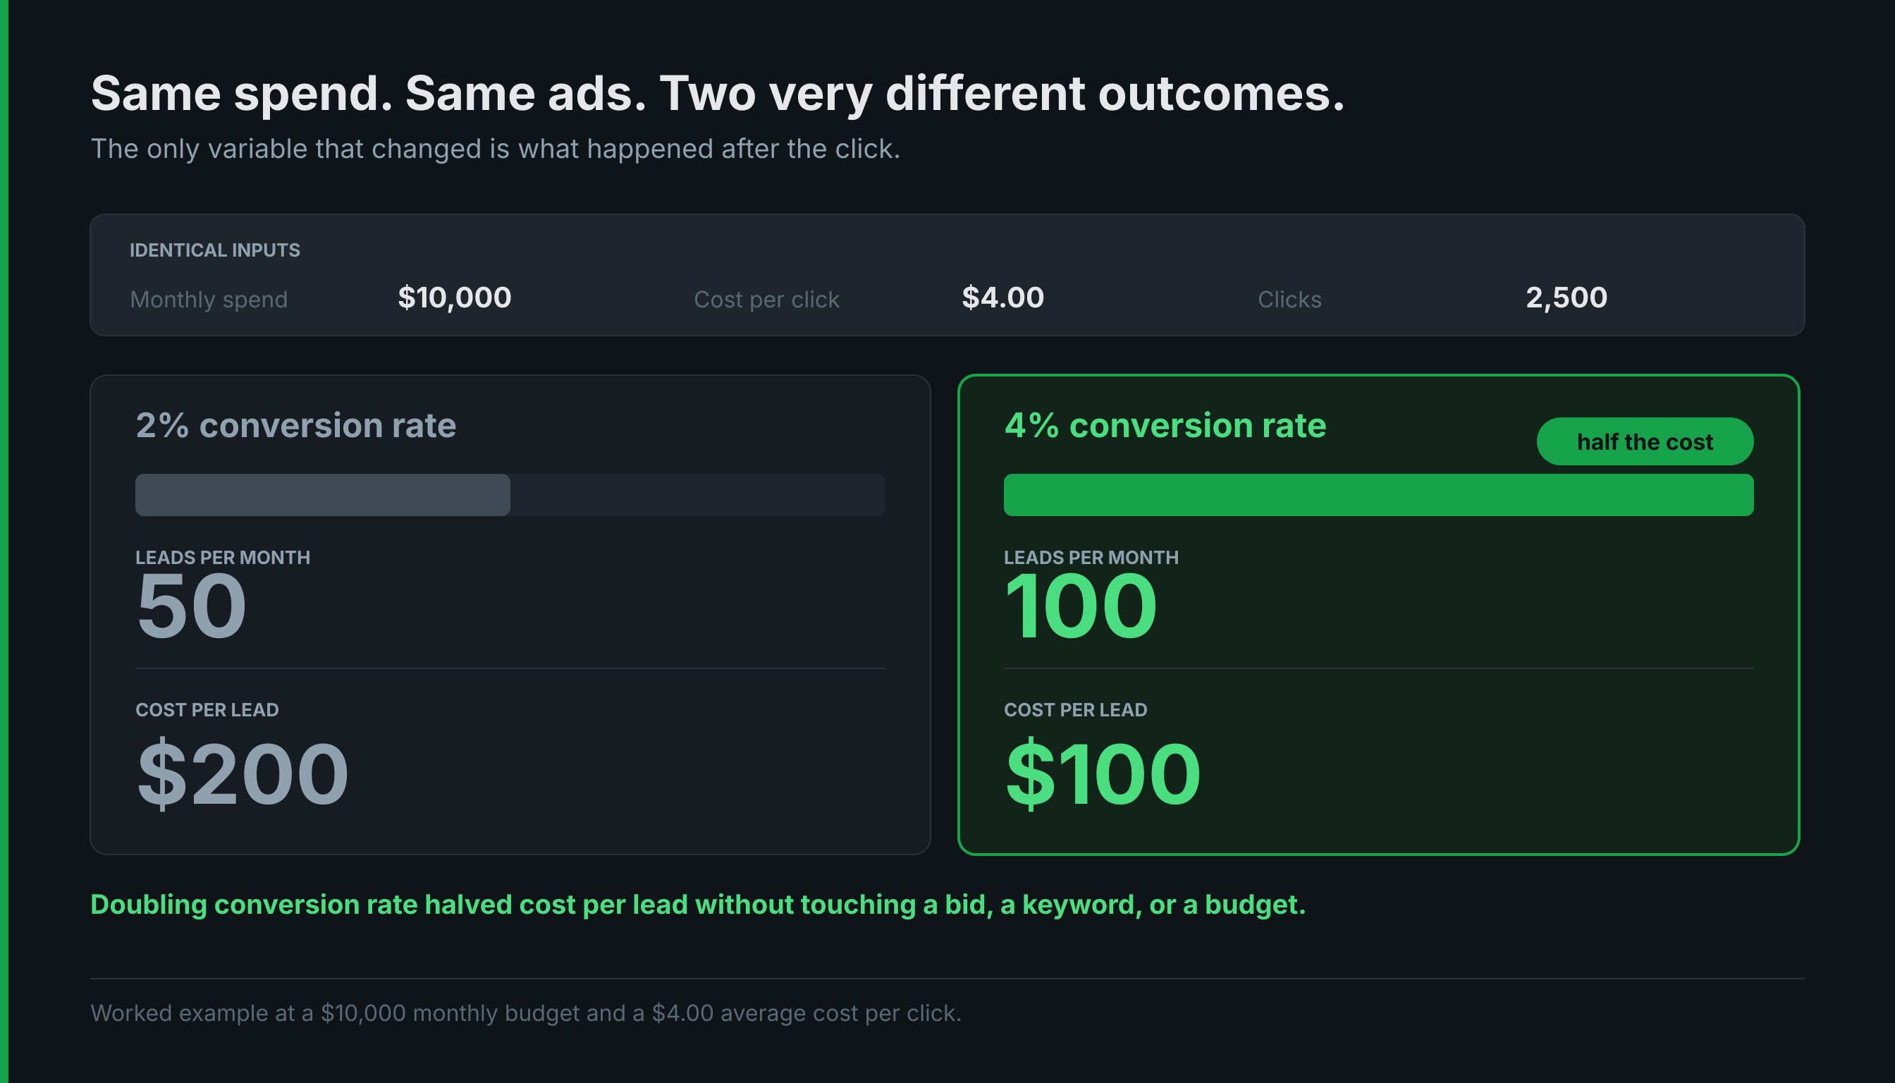Select the $4.00 cost per click value
This screenshot has width=1895, height=1083.
click(x=1002, y=298)
